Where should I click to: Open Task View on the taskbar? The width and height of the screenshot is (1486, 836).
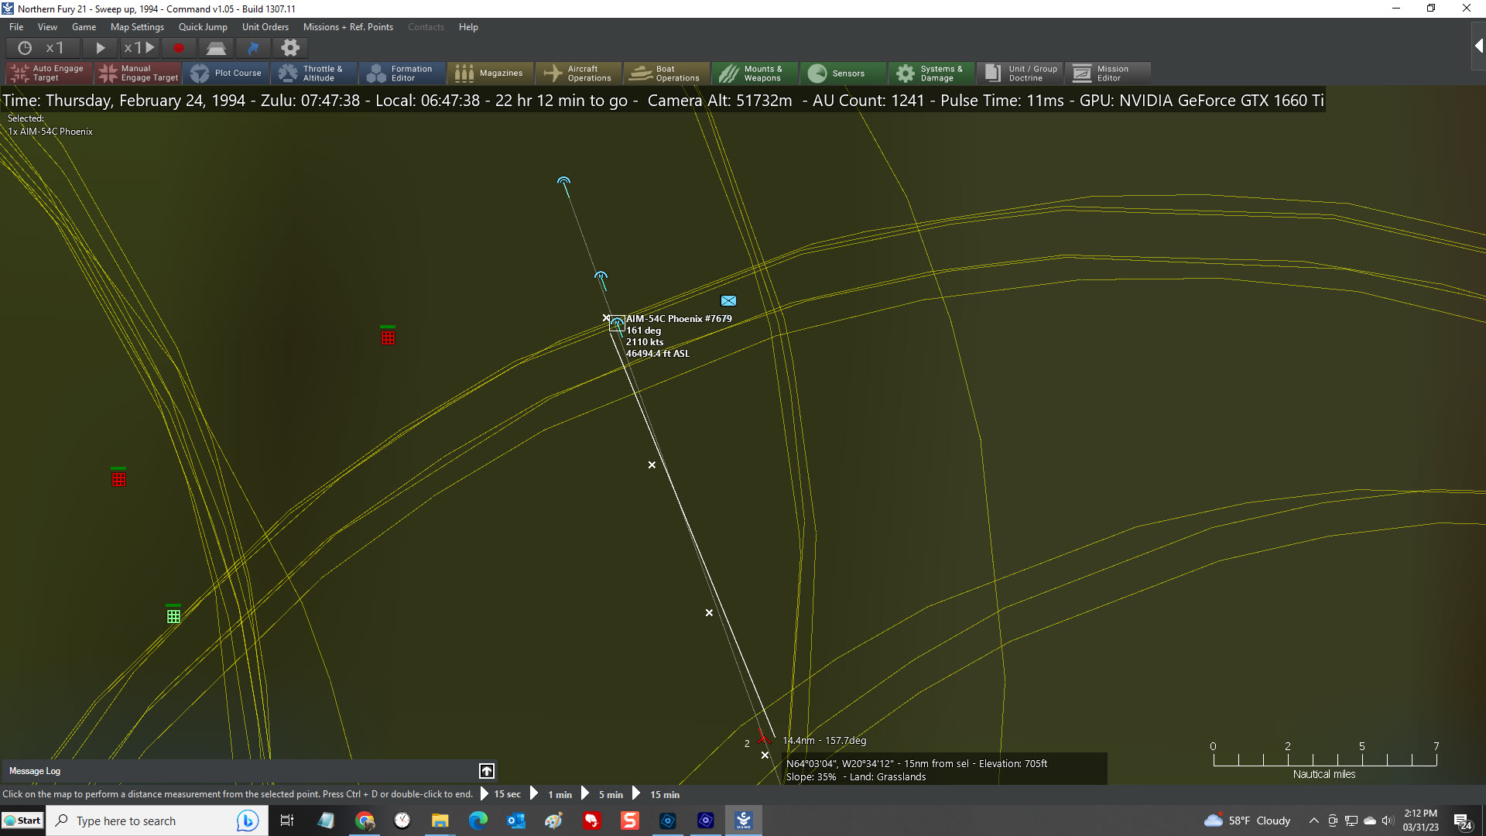(x=287, y=821)
